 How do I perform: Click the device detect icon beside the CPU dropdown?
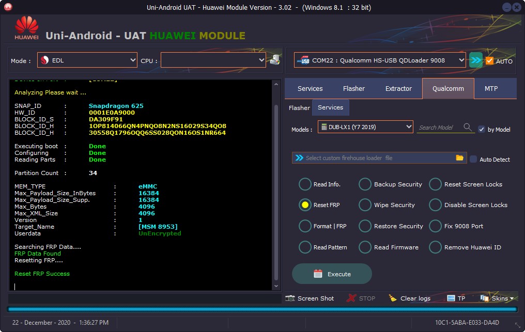(275, 60)
